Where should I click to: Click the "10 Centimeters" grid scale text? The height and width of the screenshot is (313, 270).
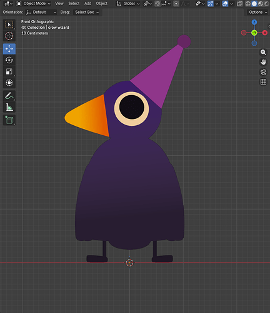point(34,33)
